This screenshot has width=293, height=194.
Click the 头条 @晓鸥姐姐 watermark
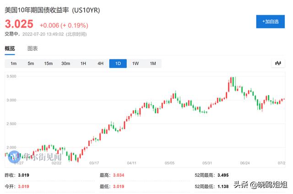pos(260,184)
